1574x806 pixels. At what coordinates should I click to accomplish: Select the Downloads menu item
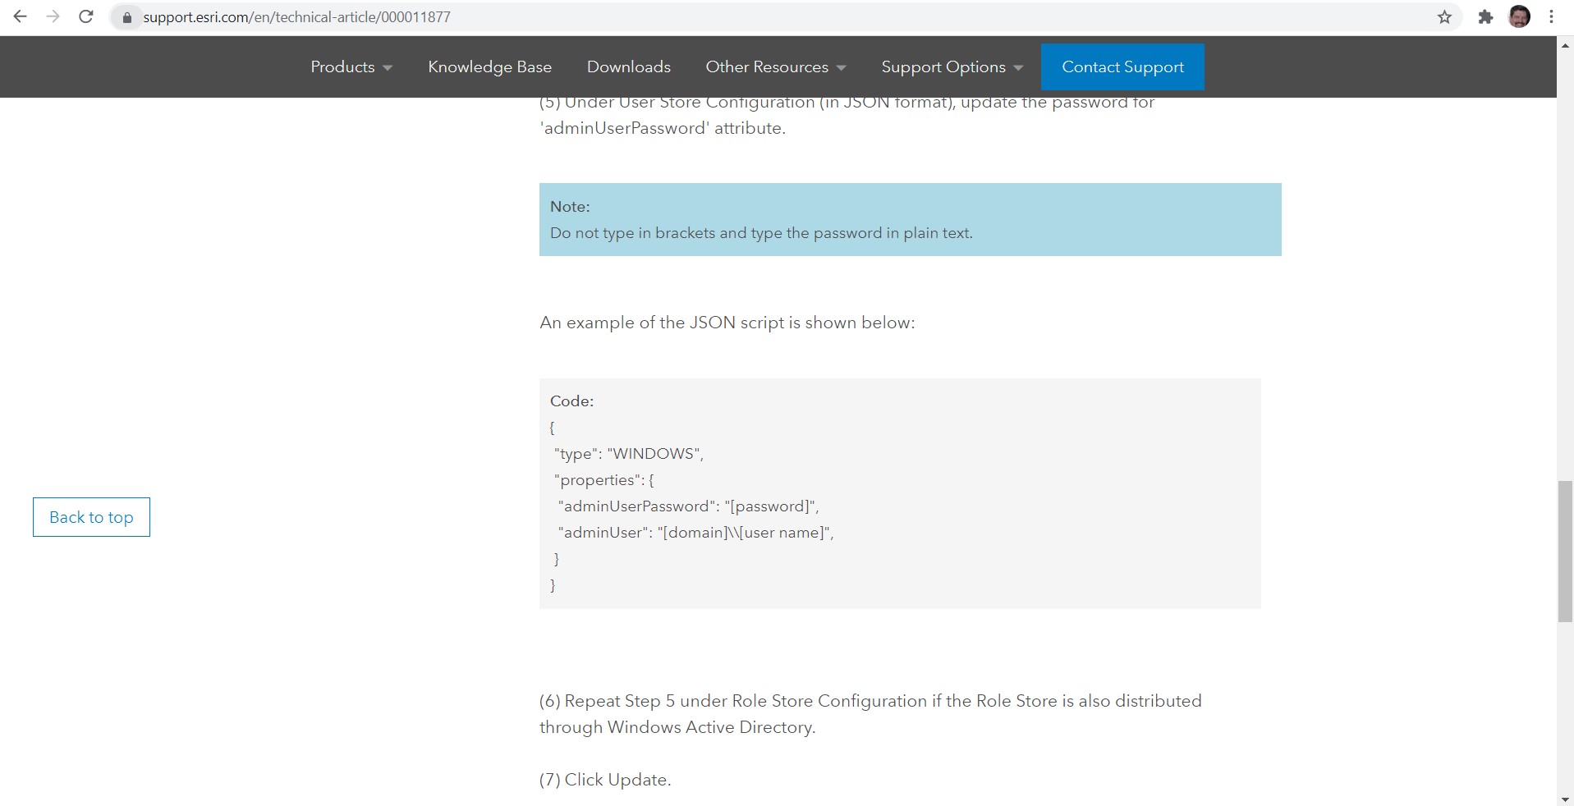(x=628, y=66)
